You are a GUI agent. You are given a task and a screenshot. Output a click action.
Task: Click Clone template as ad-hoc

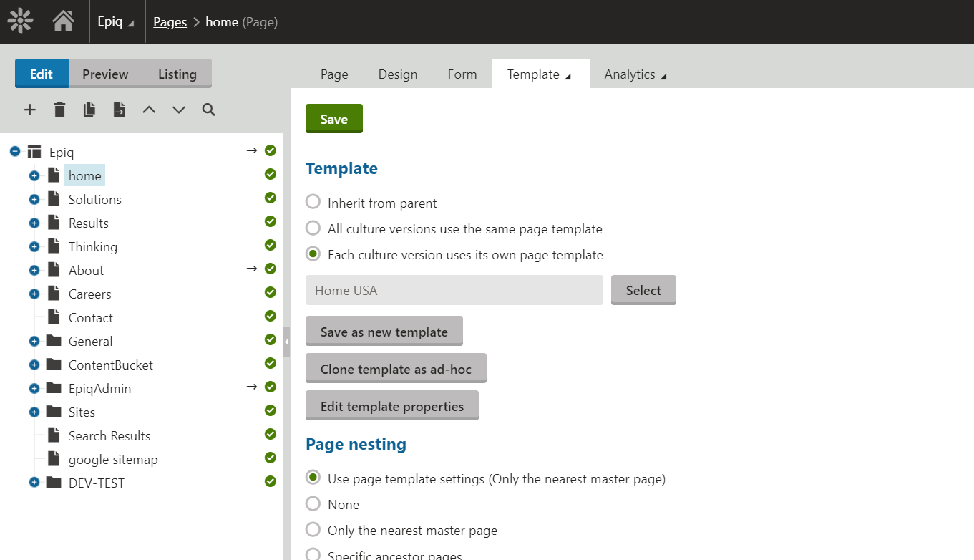(396, 370)
